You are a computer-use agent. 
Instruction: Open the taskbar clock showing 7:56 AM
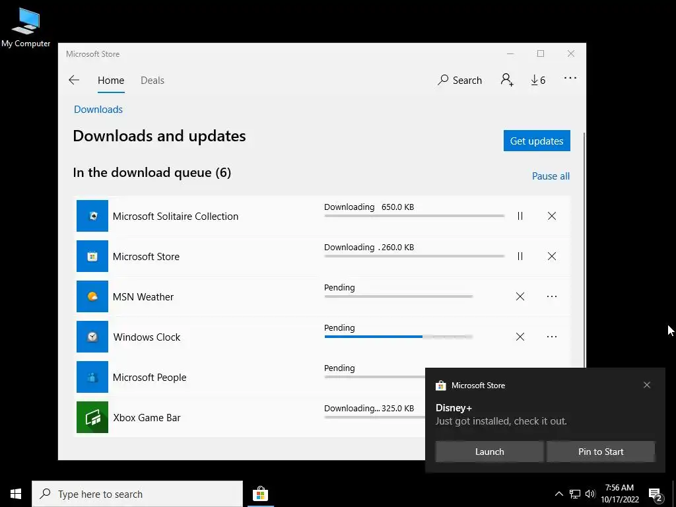(x=619, y=494)
